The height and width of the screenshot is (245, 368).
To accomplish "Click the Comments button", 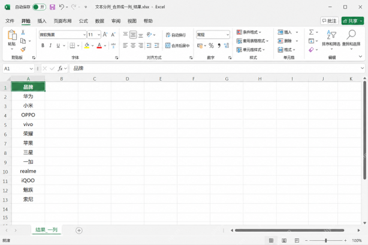I will (329, 21).
